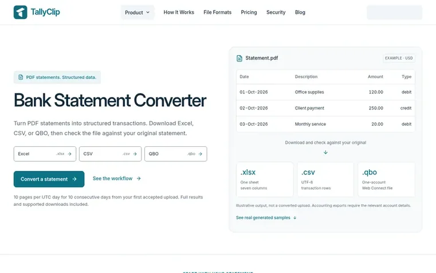
Task: Click arrow icon beside See the workflow
Action: point(139,178)
